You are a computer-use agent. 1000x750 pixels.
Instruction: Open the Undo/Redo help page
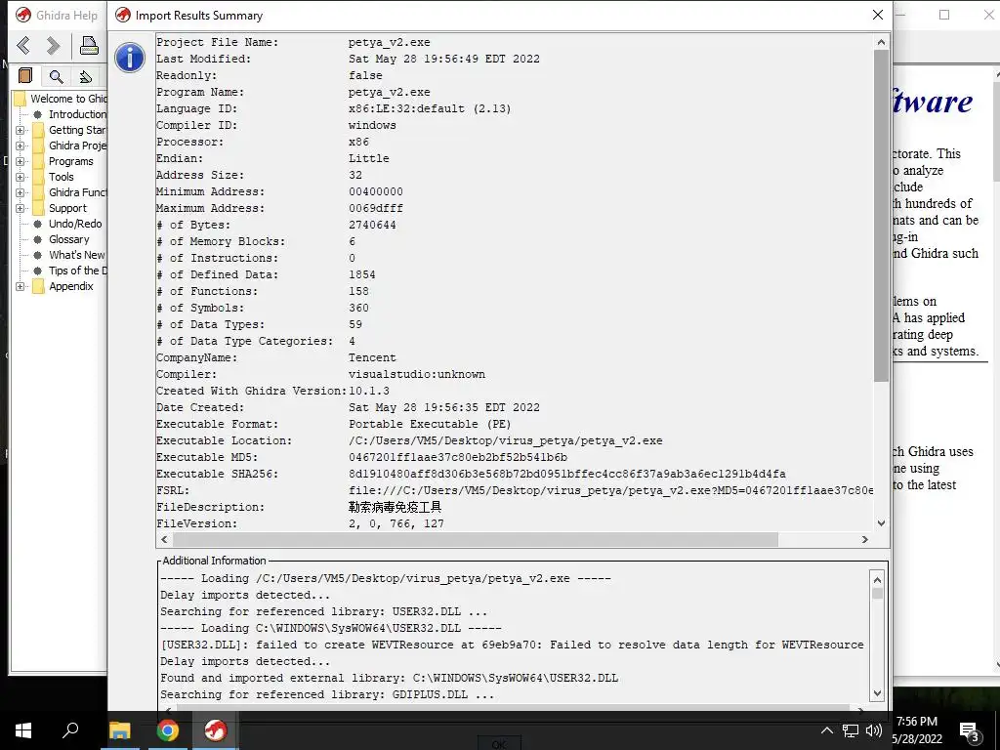coord(75,224)
